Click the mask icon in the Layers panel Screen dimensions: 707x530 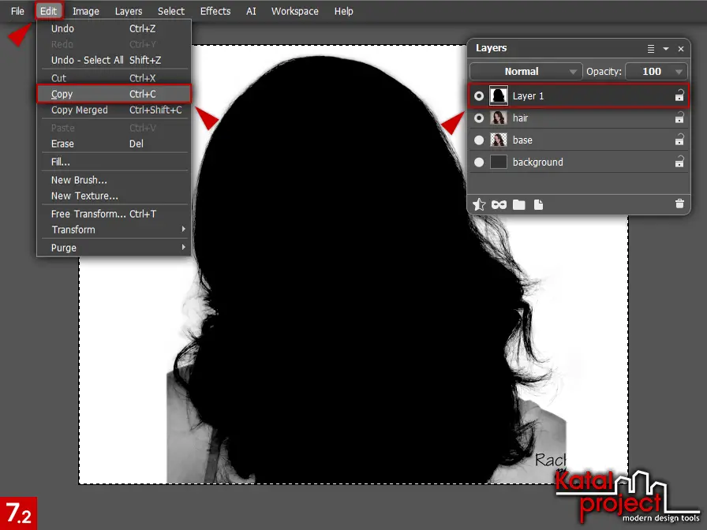tap(499, 204)
